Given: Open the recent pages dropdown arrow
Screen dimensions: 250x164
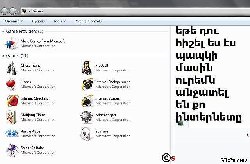Looking at the screenshot, I should click(x=18, y=11).
